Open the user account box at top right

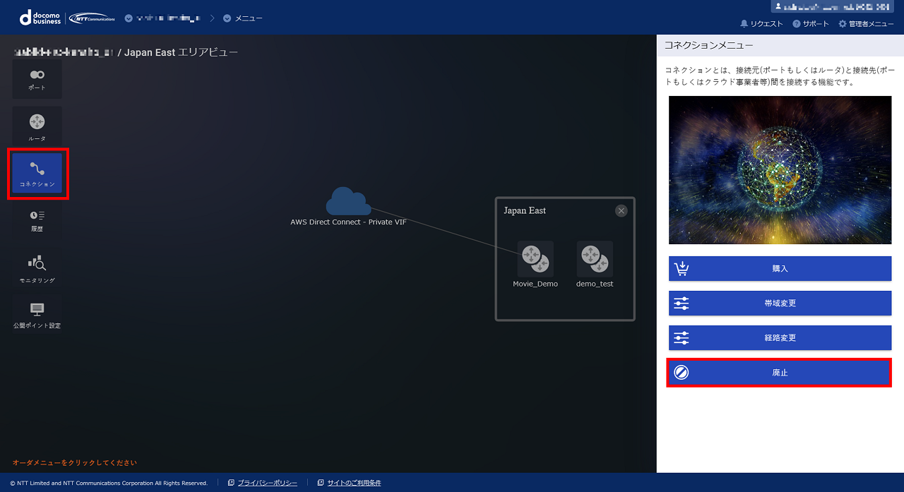(x=832, y=6)
